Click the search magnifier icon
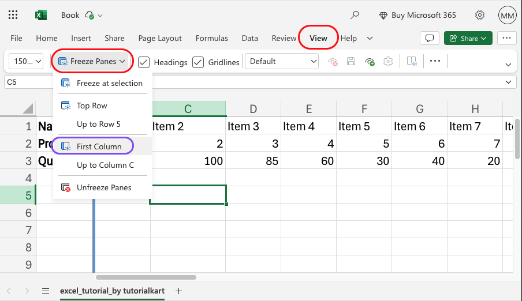Image resolution: width=522 pixels, height=301 pixels. 355,15
